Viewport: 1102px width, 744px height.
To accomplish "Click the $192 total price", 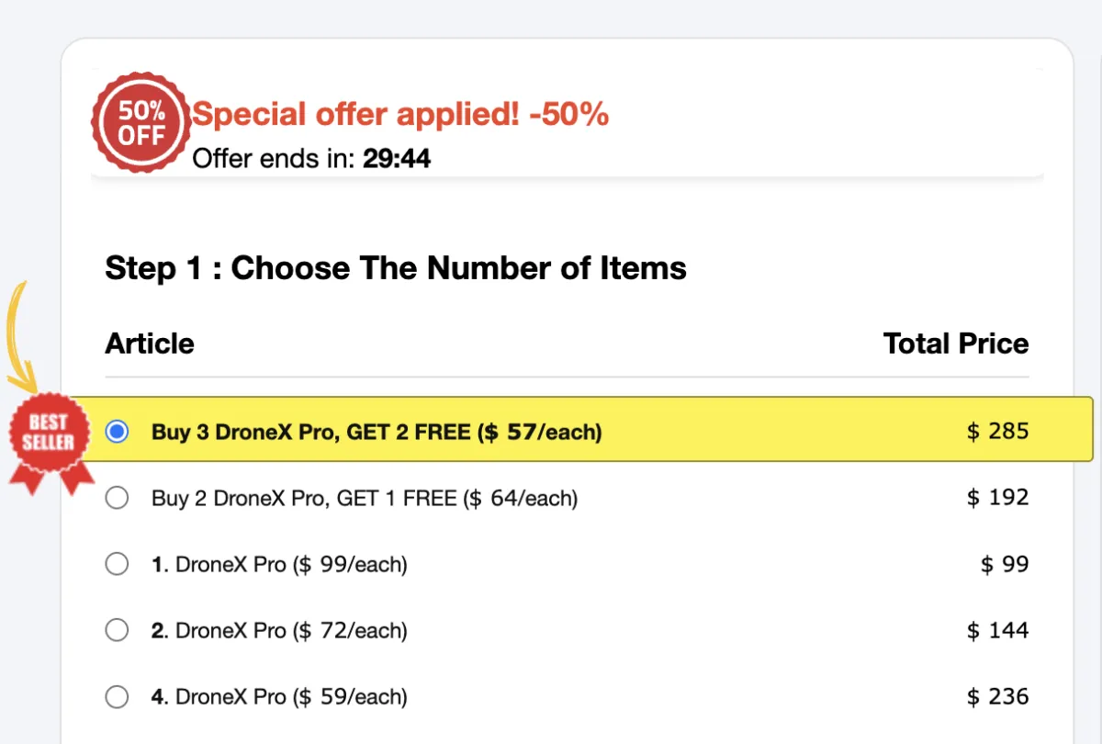I will coord(997,498).
